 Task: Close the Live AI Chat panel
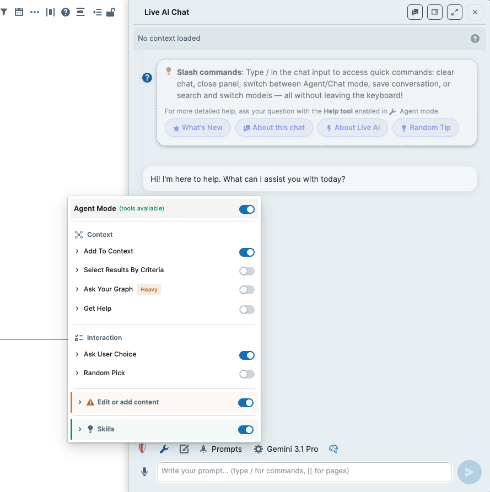click(x=475, y=12)
